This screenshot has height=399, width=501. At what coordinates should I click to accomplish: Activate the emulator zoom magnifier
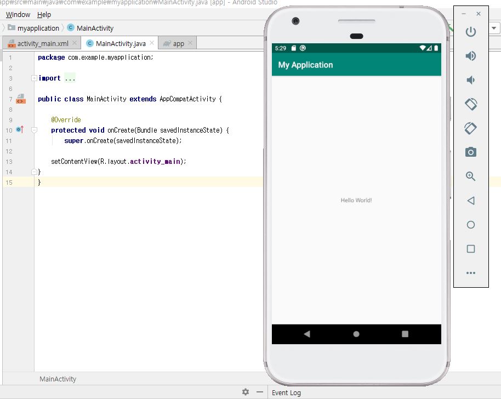coord(470,176)
